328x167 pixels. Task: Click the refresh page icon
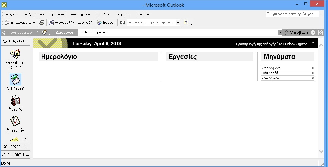[x=321, y=32]
